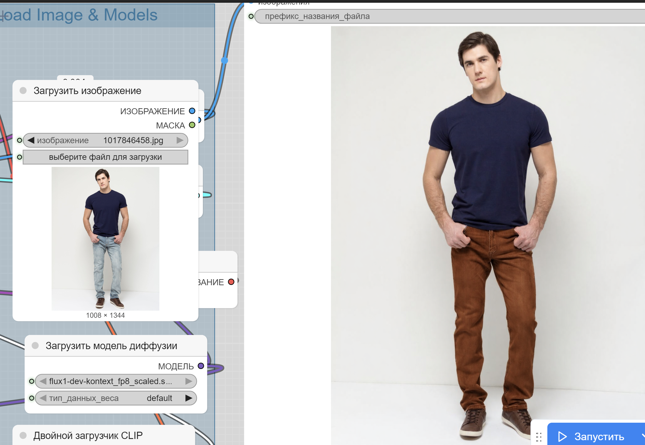Click the МОДЕЛЬ purple output socket
Screen dimensions: 645x445
201,366
